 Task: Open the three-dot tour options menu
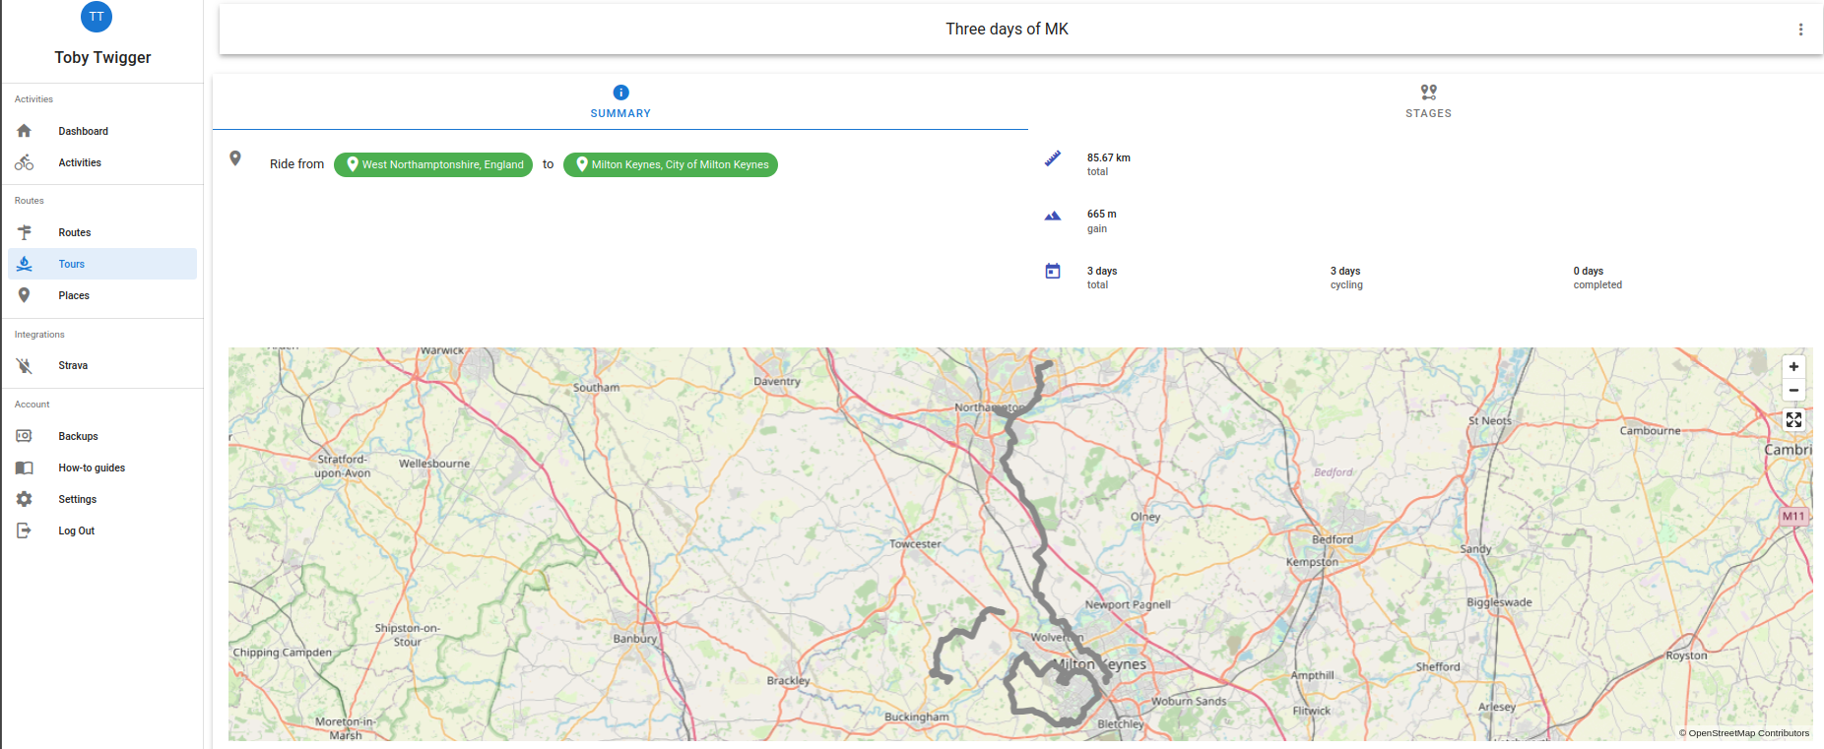click(1800, 30)
